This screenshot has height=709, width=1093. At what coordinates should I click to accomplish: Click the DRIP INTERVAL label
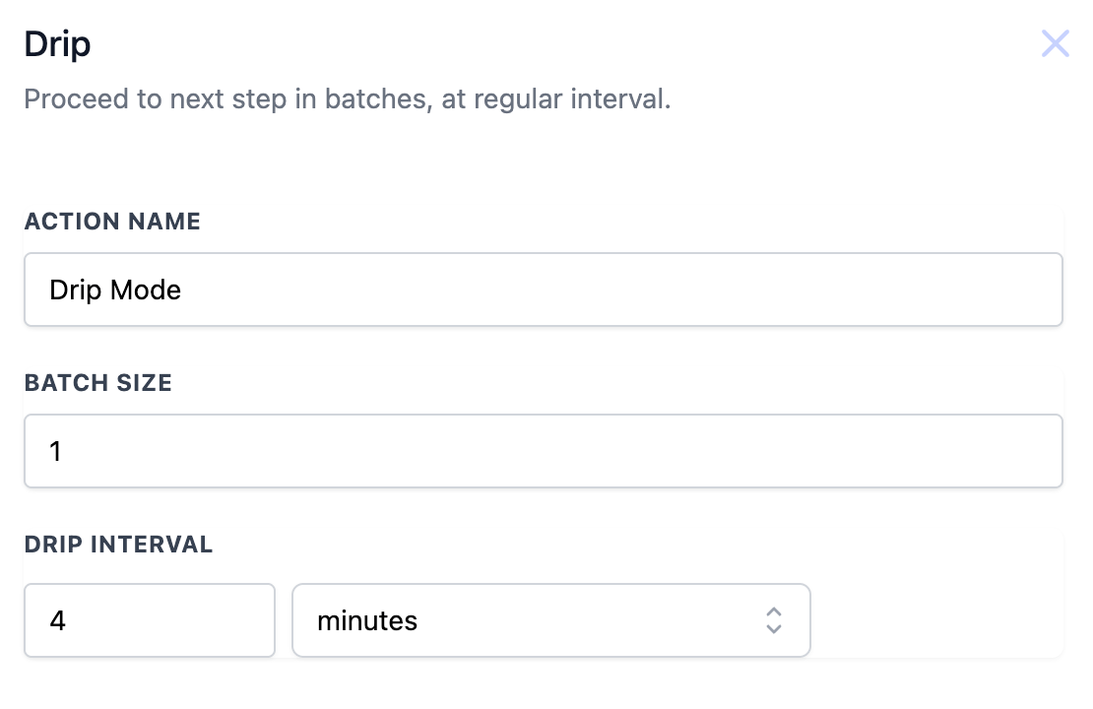coord(118,545)
